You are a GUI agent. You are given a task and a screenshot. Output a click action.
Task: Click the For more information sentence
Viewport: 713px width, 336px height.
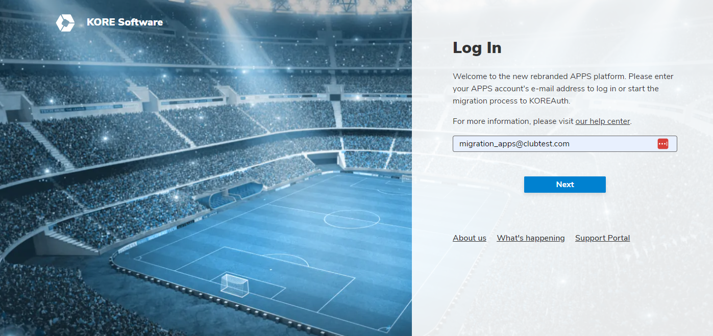(x=542, y=121)
